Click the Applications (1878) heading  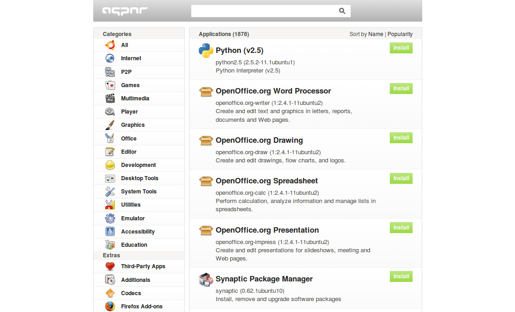[223, 34]
